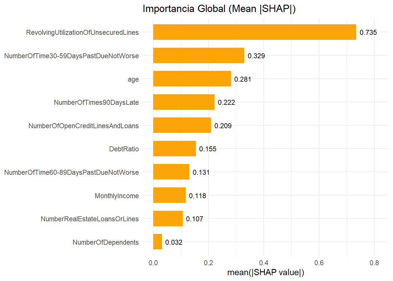Click the DebtRatio feature label

tap(124, 149)
